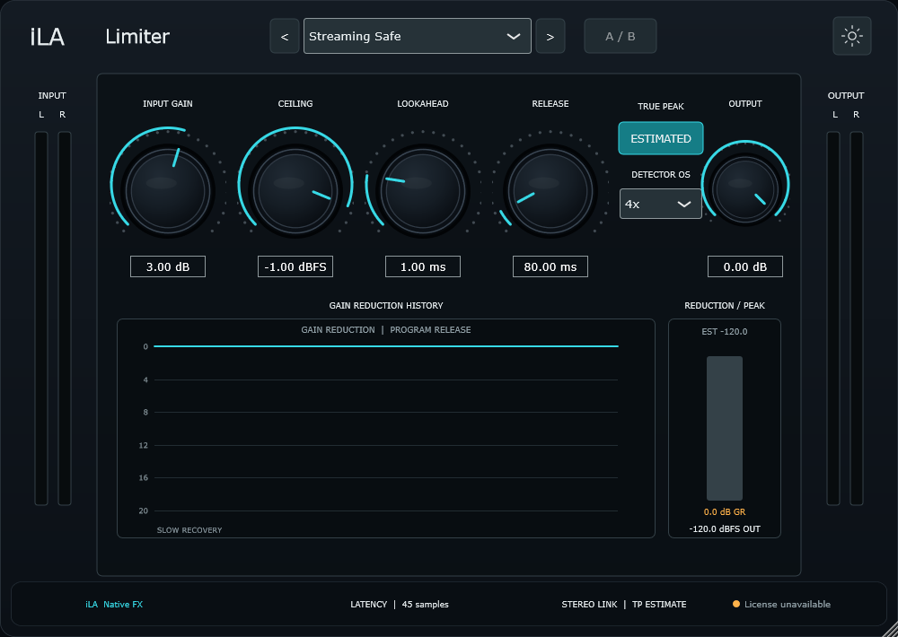Click the GAIN REDUCTION legend label
The height and width of the screenshot is (637, 898).
coord(338,329)
